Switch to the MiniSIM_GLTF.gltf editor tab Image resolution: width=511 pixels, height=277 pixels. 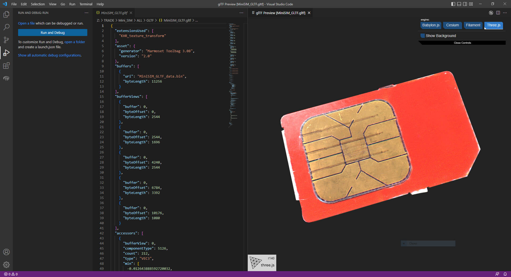coord(114,13)
